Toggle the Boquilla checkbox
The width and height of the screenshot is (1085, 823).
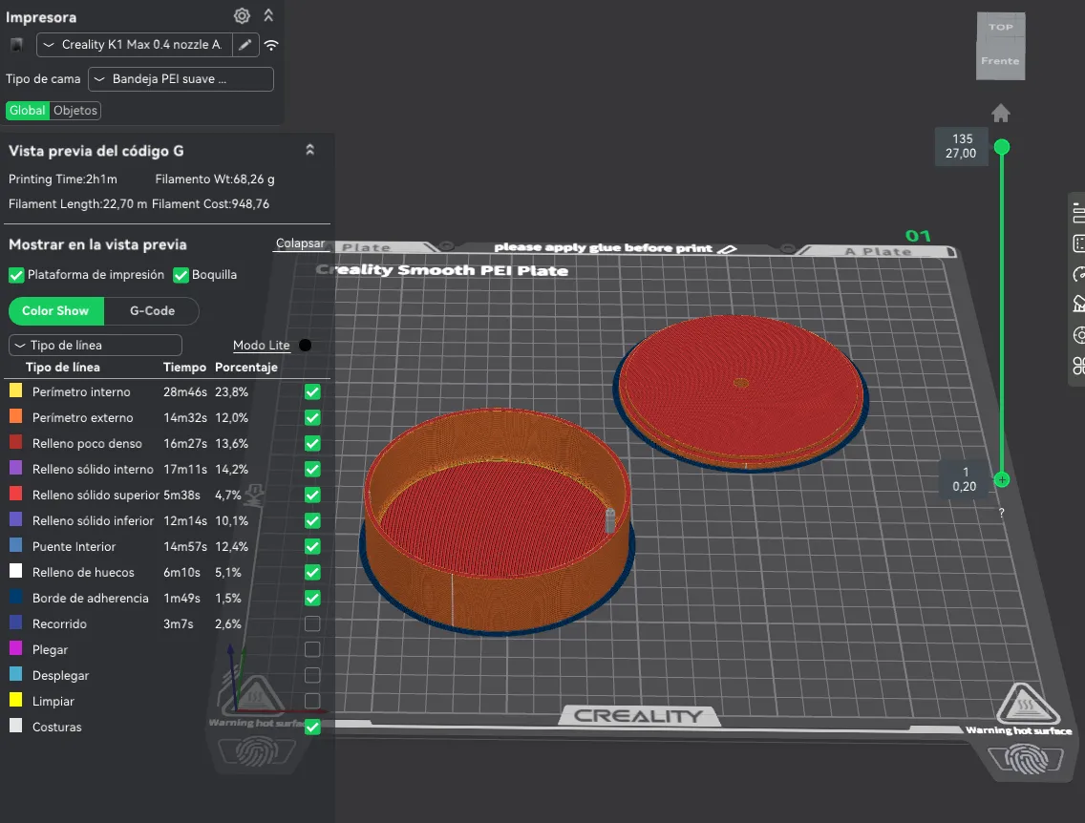[181, 275]
